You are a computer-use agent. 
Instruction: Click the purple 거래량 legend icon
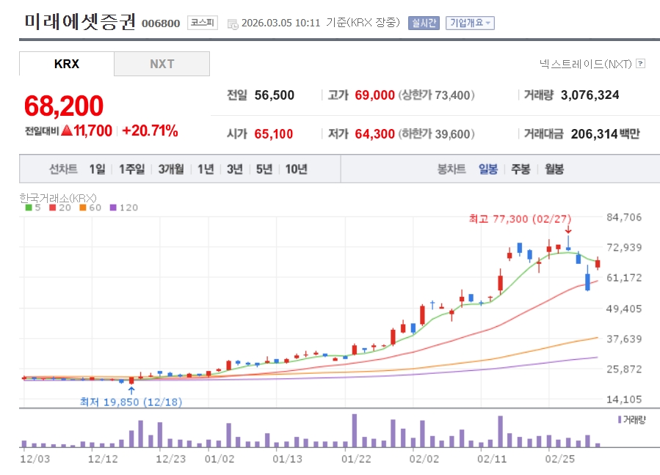tap(618, 420)
